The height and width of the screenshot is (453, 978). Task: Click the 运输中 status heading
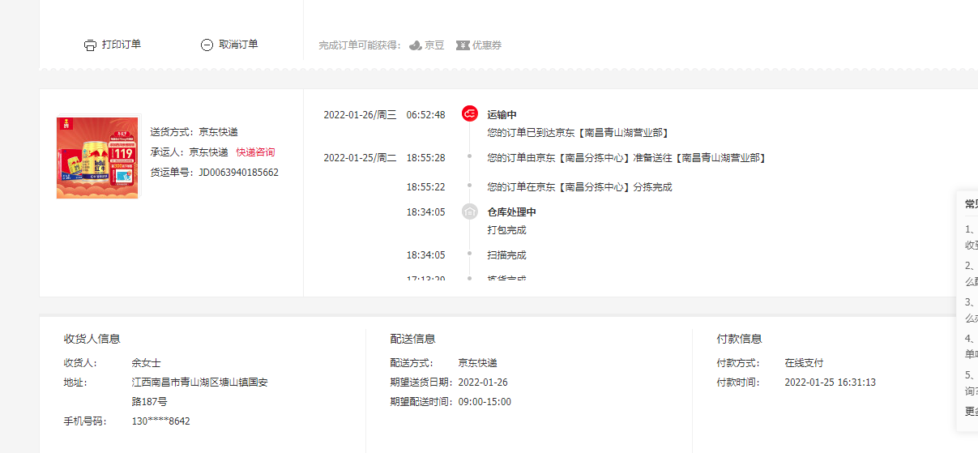(502, 115)
